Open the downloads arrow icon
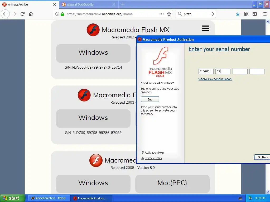The height and width of the screenshot is (202, 270). coord(238,14)
